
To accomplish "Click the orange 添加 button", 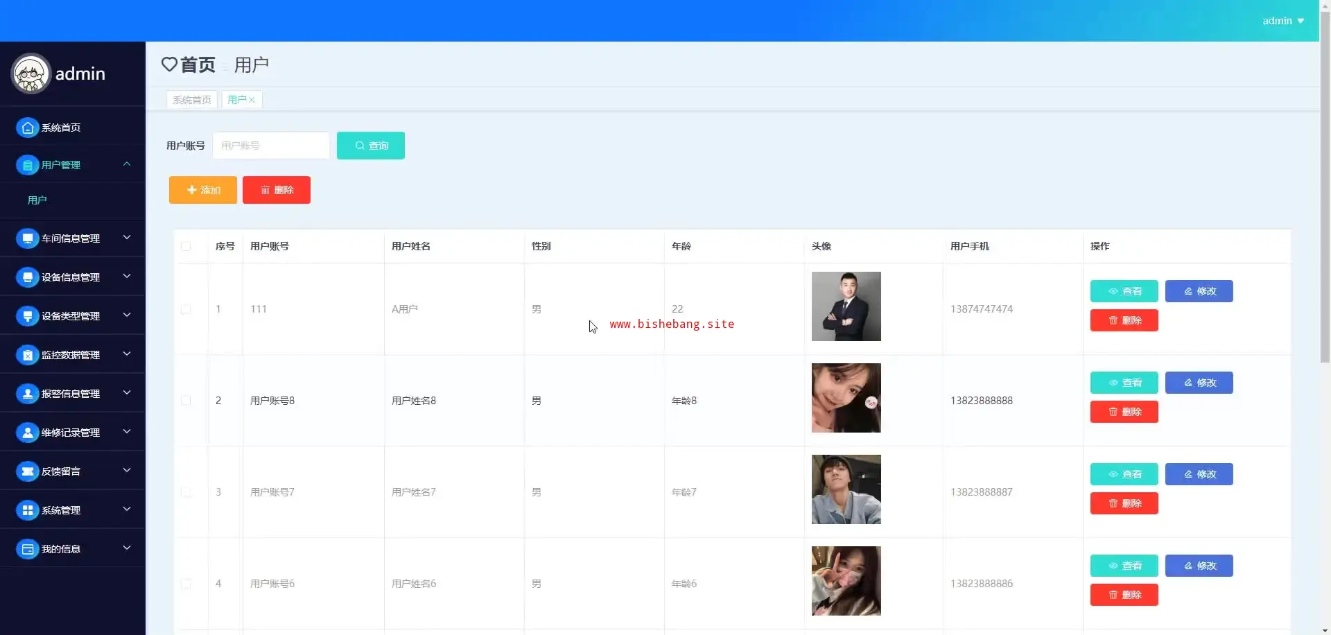I will (203, 190).
